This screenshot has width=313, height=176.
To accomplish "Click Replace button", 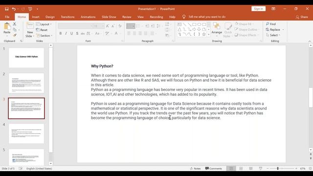I will click(275, 29).
